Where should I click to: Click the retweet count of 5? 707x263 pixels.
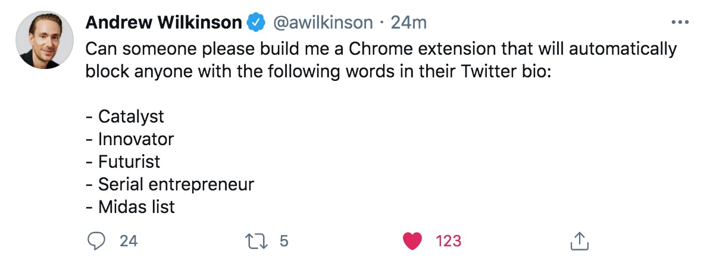pos(284,242)
